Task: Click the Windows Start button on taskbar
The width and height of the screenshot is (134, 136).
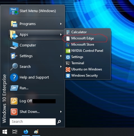Action: click(5, 132)
